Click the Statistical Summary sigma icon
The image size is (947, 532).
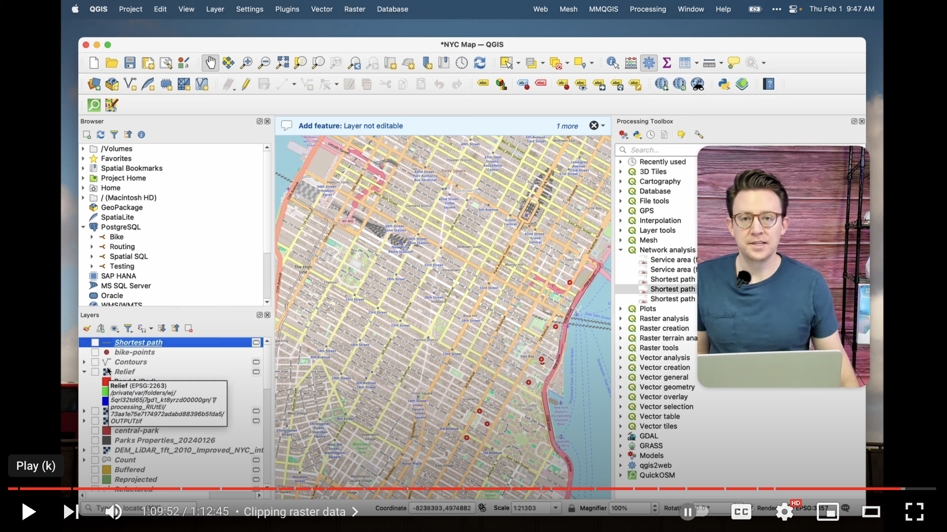click(667, 63)
